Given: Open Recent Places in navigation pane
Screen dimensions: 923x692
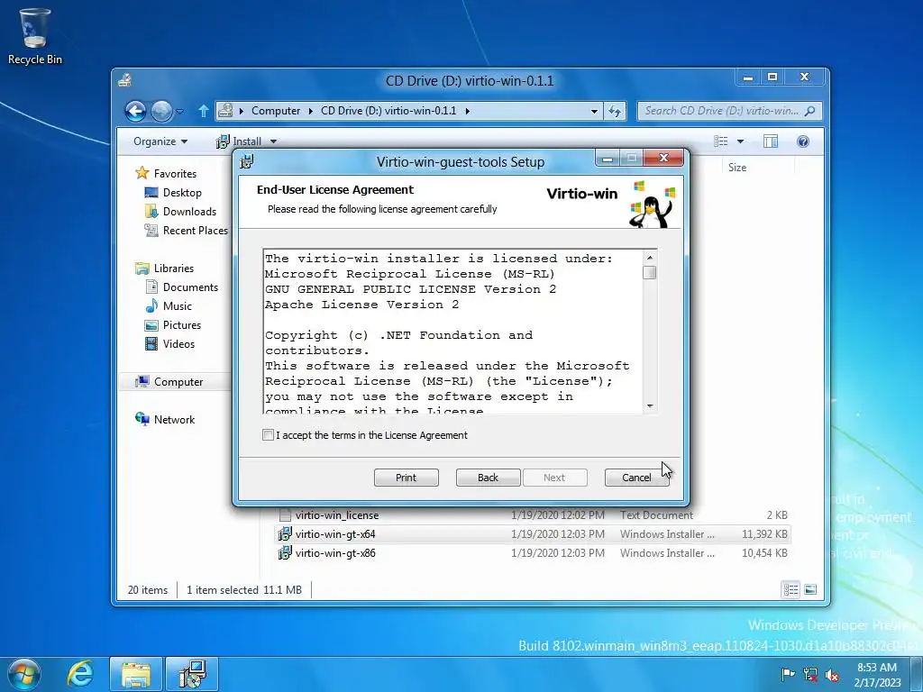Looking at the screenshot, I should (x=195, y=230).
